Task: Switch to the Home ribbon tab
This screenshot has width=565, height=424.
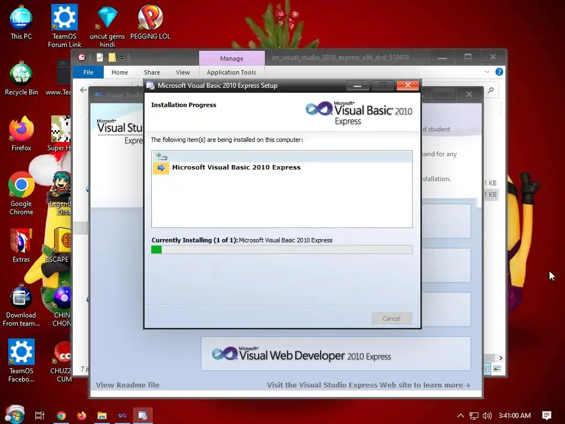Action: (120, 72)
